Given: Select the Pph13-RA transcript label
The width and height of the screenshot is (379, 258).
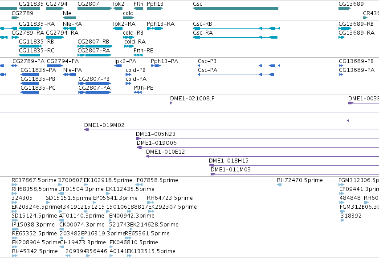Looking at the screenshot, I should coord(161,24).
